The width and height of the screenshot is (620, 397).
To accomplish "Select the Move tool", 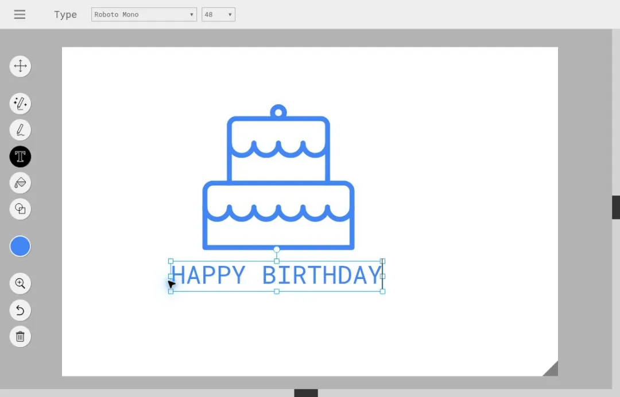I will point(20,66).
